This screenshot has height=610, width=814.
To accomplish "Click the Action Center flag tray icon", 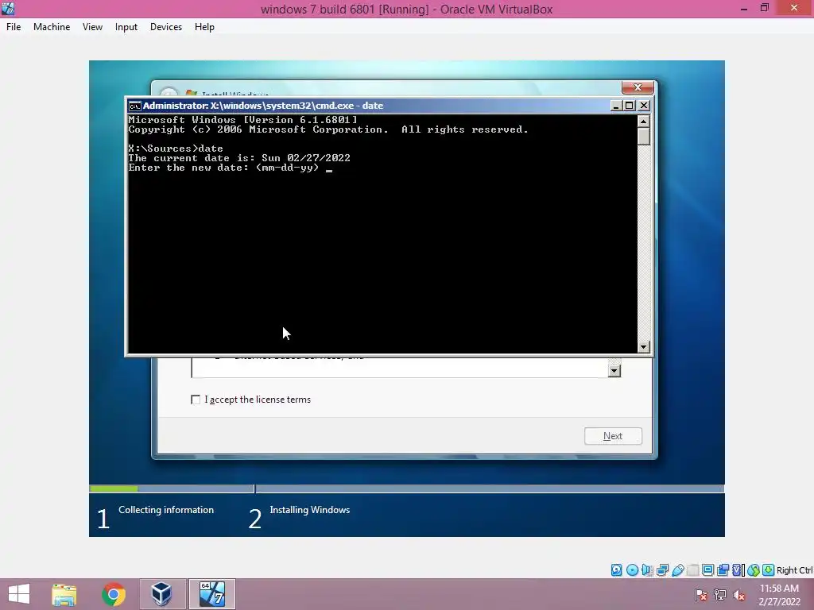I will click(701, 595).
